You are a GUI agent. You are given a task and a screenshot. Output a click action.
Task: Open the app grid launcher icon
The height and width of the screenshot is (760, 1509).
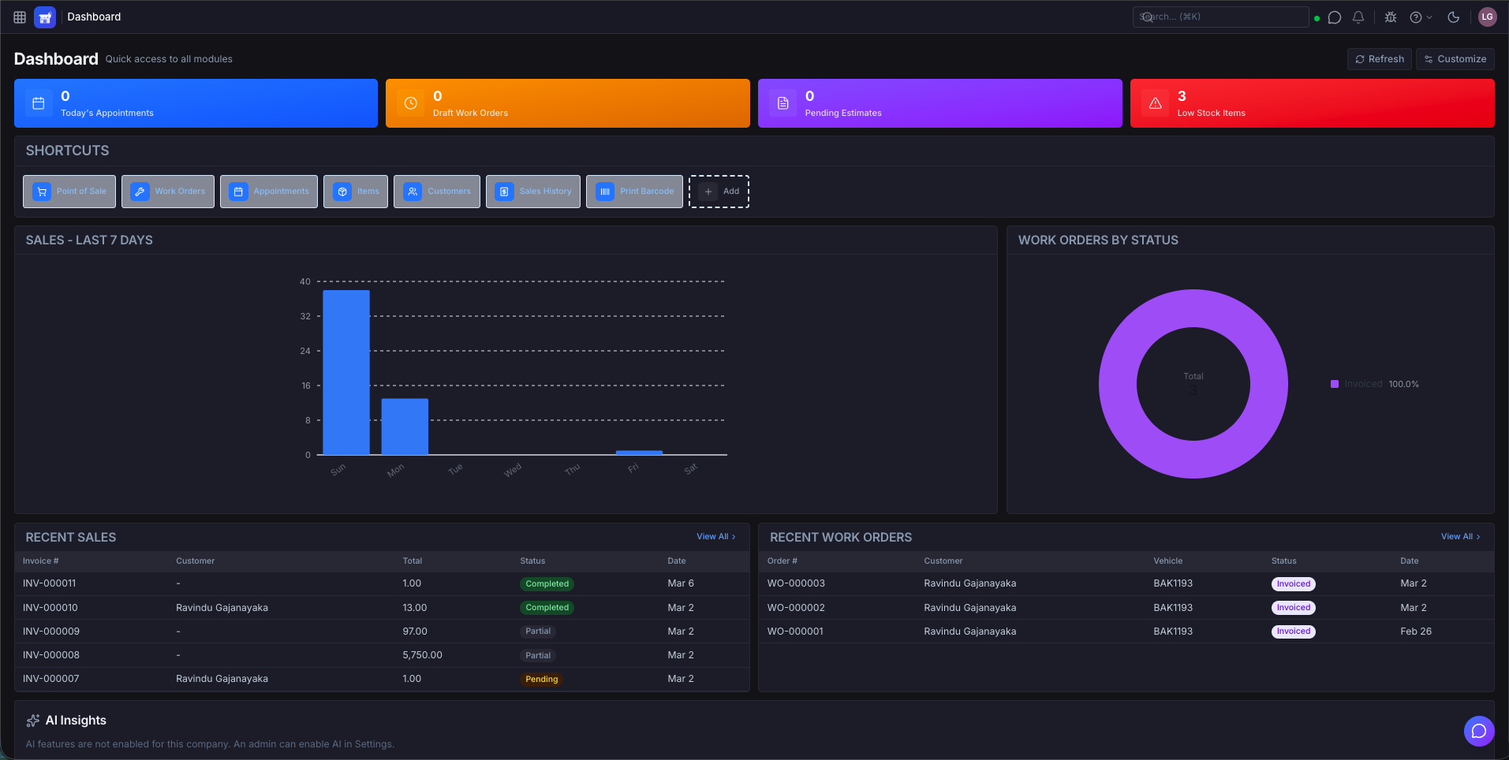coord(20,17)
